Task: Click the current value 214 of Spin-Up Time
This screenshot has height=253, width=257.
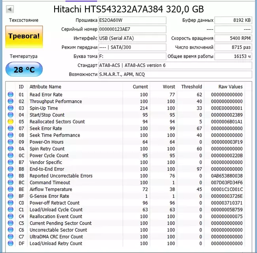Action: (144, 108)
